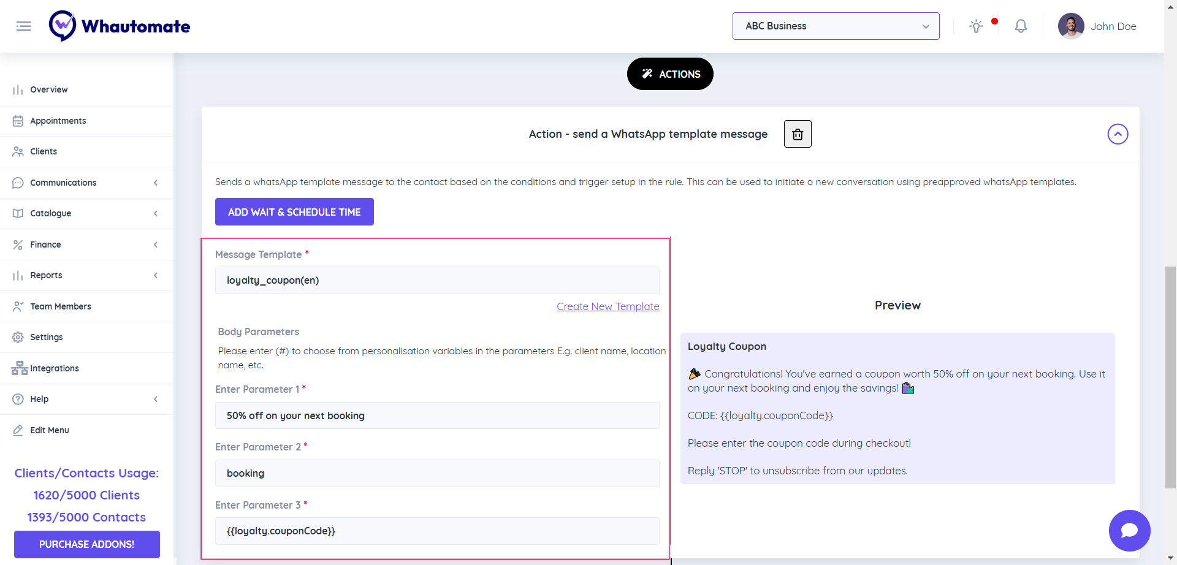
Task: Open the ABC Business dropdown
Action: (x=836, y=26)
